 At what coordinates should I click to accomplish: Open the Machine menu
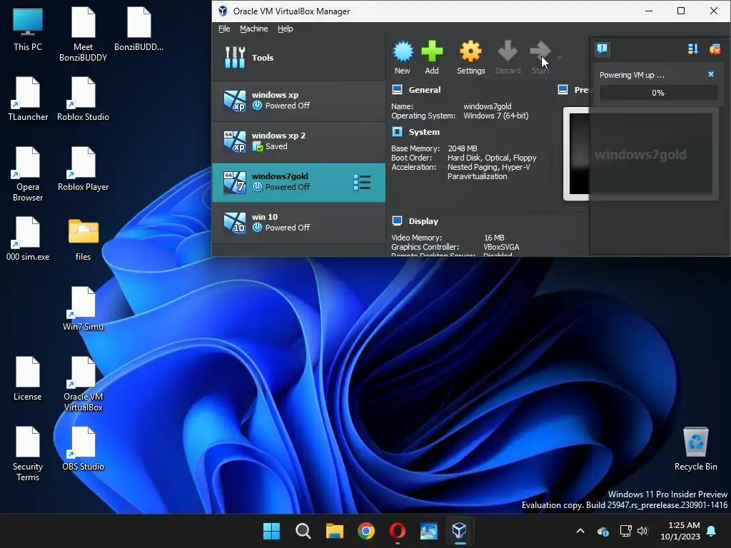tap(253, 29)
